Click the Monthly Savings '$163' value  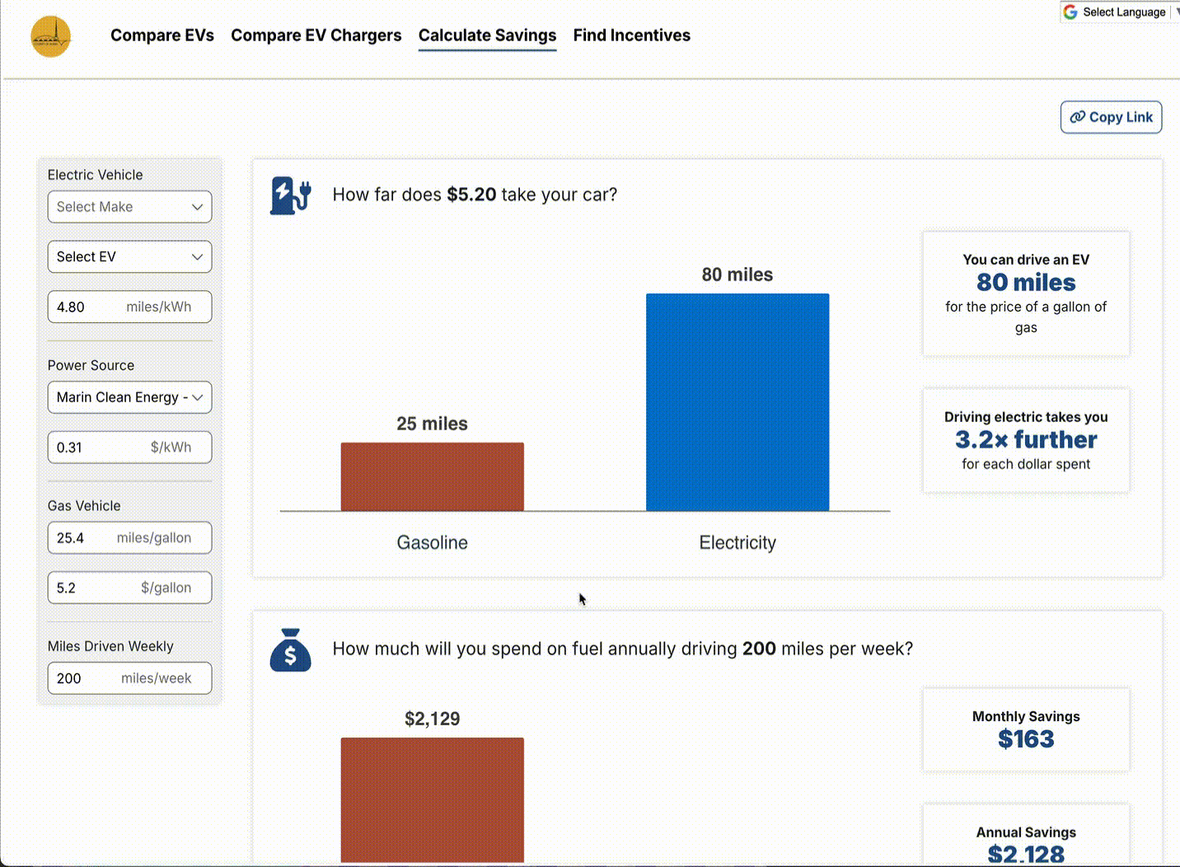1026,739
